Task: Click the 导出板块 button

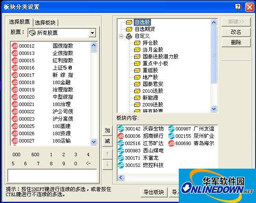Action: pos(154,192)
